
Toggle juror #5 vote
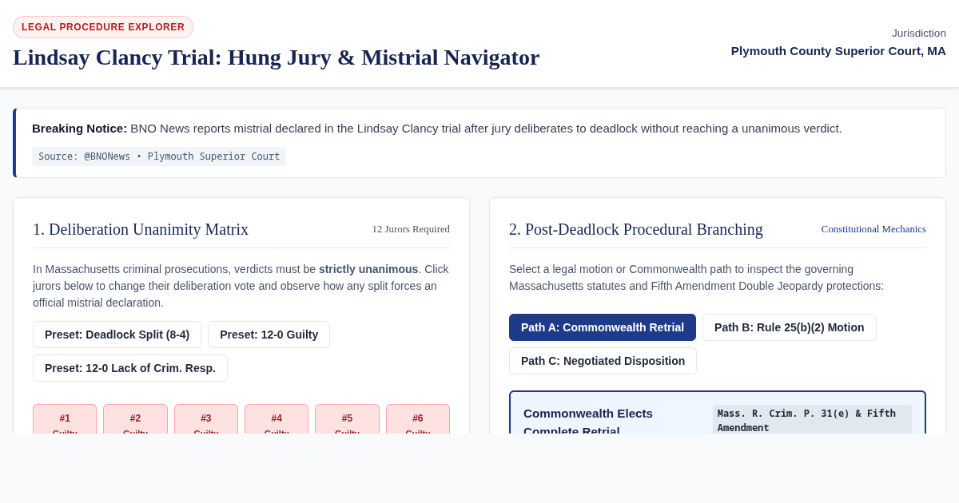tap(347, 419)
